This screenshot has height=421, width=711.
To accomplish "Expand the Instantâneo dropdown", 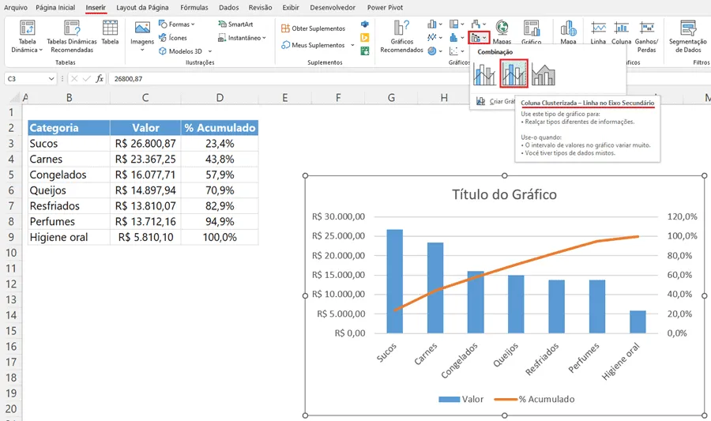I will pyautogui.click(x=264, y=38).
